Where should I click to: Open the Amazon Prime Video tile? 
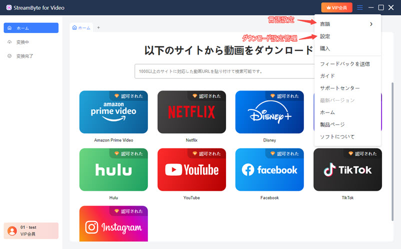[113, 112]
